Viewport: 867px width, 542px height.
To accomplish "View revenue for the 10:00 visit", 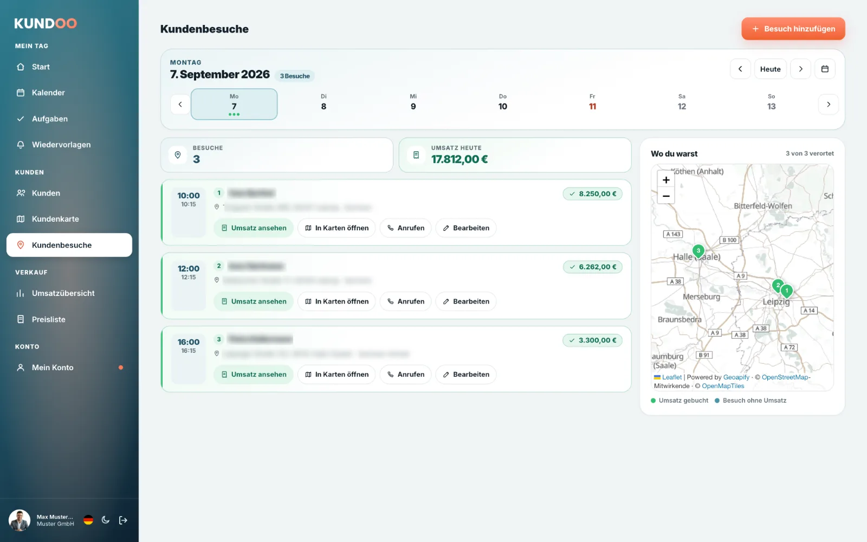I will pyautogui.click(x=254, y=228).
